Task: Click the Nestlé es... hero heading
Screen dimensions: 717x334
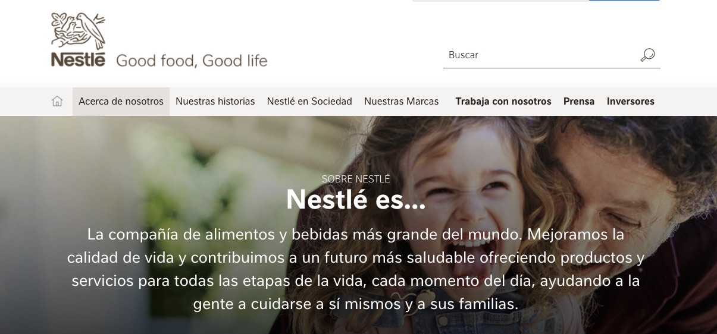Action: [356, 199]
